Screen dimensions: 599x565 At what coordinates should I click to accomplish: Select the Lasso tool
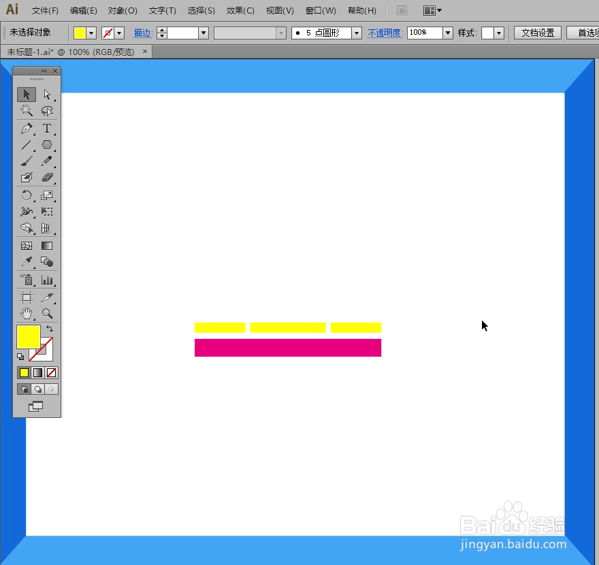point(47,111)
